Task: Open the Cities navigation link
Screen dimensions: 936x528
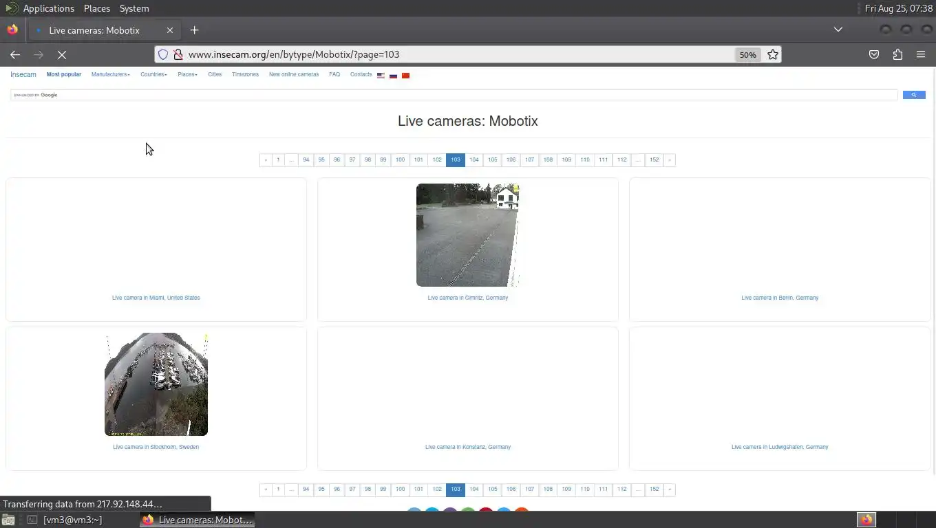Action: tap(215, 74)
